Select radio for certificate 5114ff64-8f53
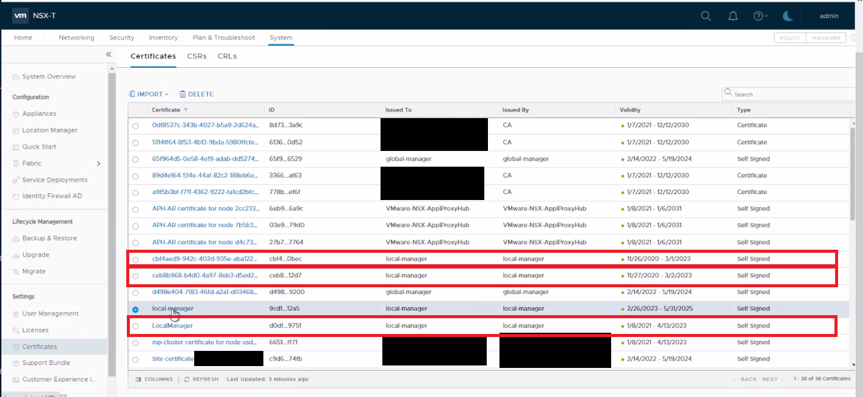This screenshot has width=863, height=397. click(x=135, y=142)
